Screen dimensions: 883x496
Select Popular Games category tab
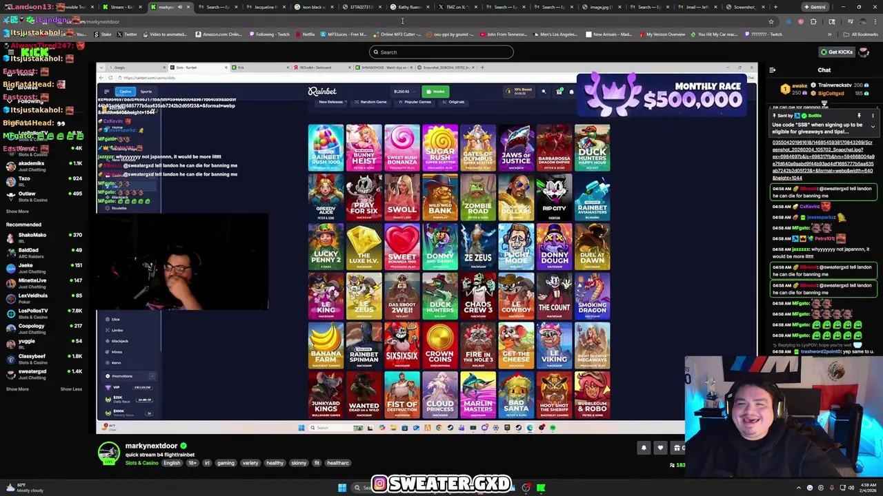[x=415, y=102]
